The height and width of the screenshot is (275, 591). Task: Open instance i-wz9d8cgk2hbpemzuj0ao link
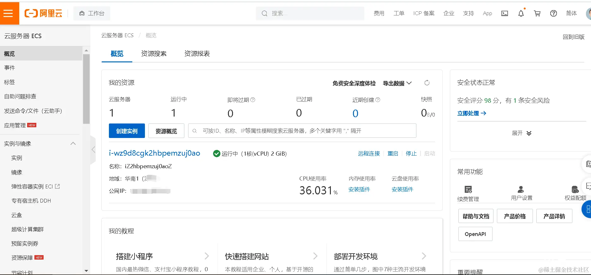tap(154, 153)
